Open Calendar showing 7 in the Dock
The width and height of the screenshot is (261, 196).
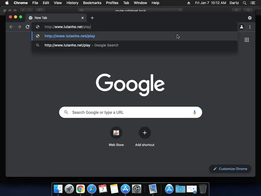pyautogui.click(x=103, y=189)
